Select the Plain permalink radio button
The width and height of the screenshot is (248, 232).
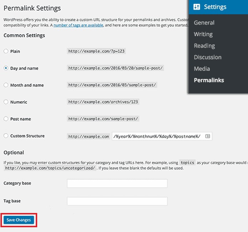pyautogui.click(x=6, y=51)
